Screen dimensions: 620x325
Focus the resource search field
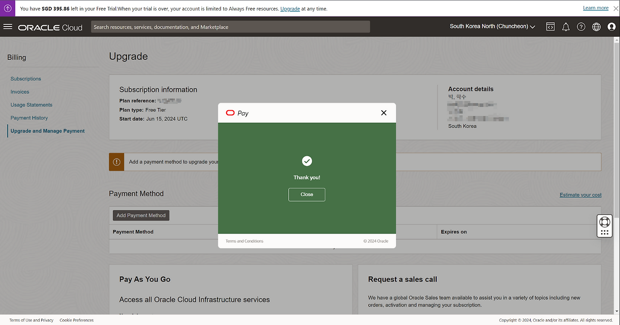point(231,27)
